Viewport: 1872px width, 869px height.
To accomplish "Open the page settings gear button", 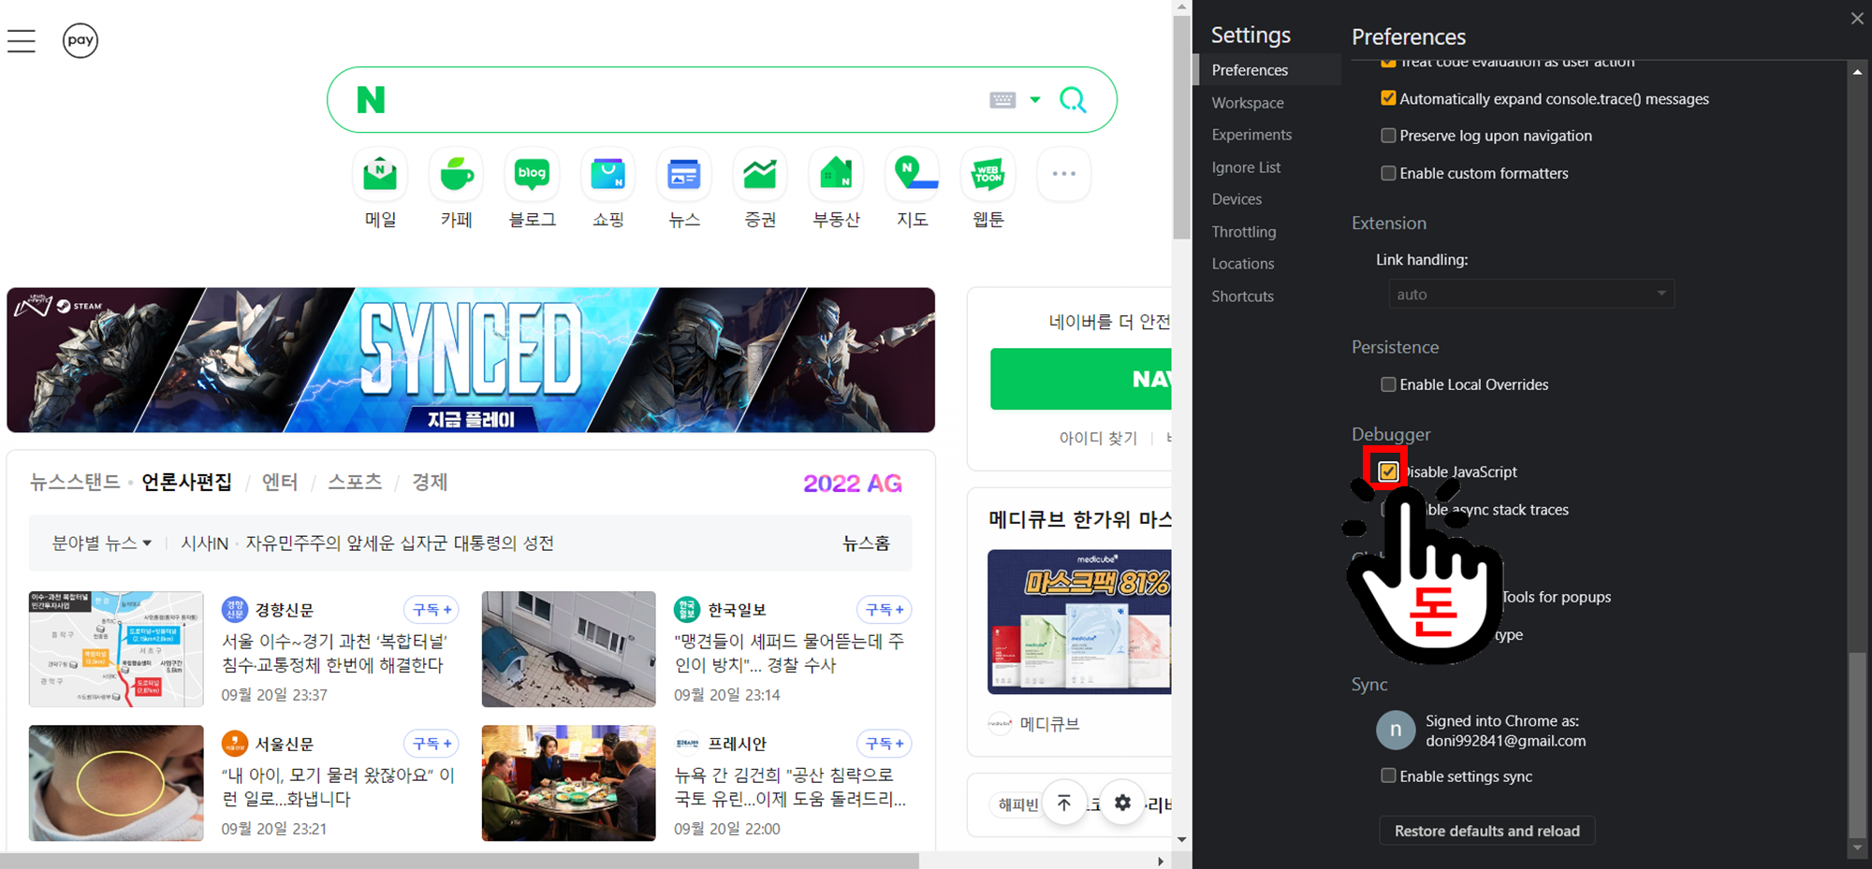I will point(1122,803).
